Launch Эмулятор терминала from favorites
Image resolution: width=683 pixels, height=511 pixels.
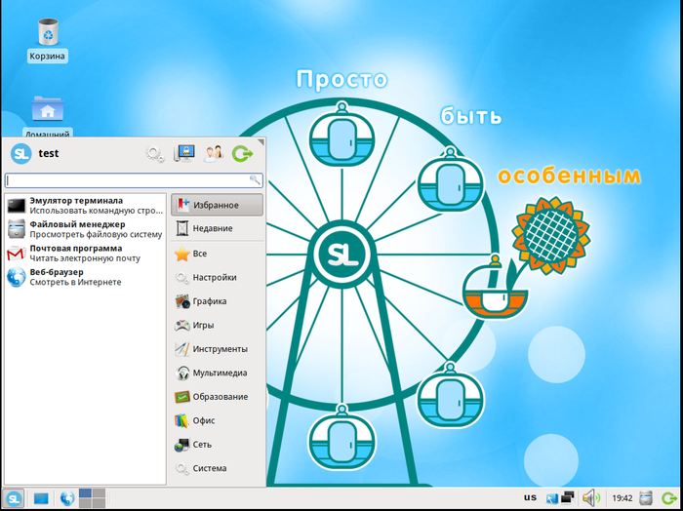83,205
